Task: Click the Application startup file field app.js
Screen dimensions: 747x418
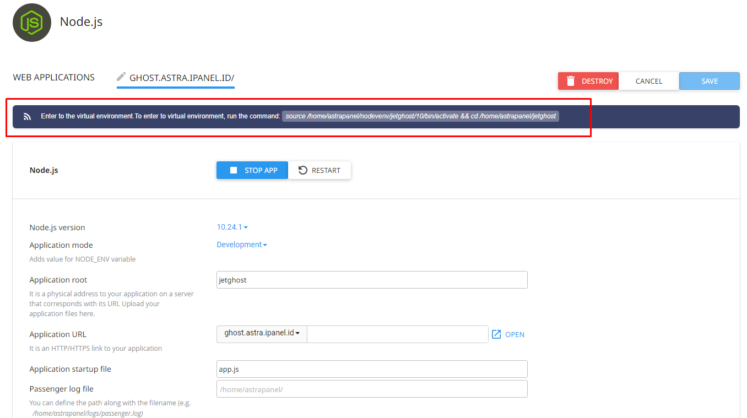Action: [372, 369]
